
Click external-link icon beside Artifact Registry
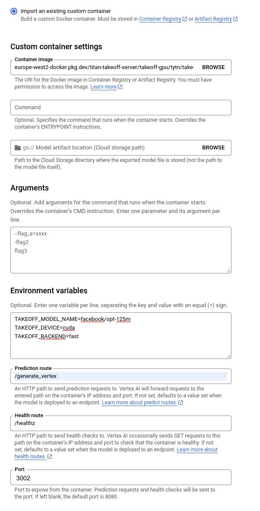235,19
